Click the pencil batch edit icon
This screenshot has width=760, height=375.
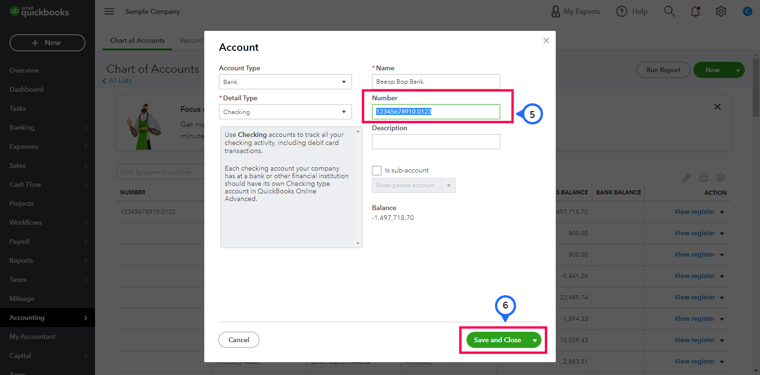(687, 178)
